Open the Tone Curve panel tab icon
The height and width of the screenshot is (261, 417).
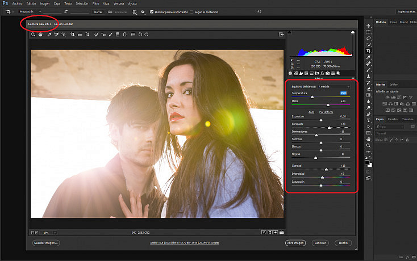pos(295,73)
